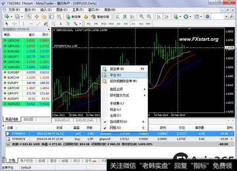
Task: Open the MetaEditor yellow book icon
Action: click(x=86, y=17)
